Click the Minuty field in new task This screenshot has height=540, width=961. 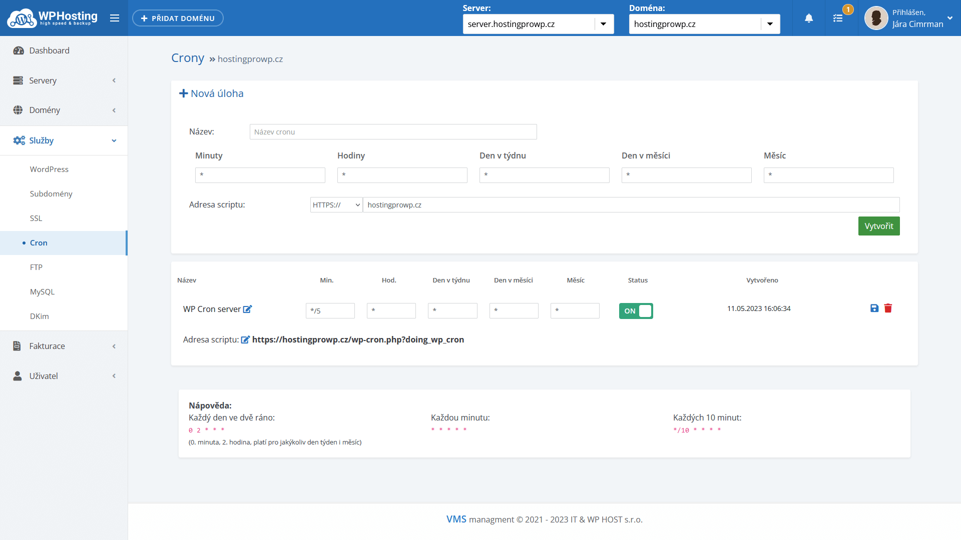(260, 175)
